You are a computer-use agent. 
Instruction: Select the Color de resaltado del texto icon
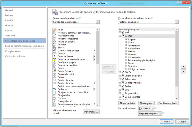55,59
